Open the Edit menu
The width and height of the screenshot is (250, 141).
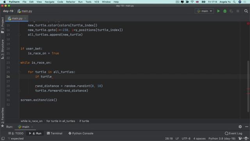(x=31, y=2)
